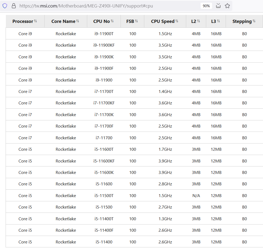Click the install-app icon in the address bar

coord(218,6)
